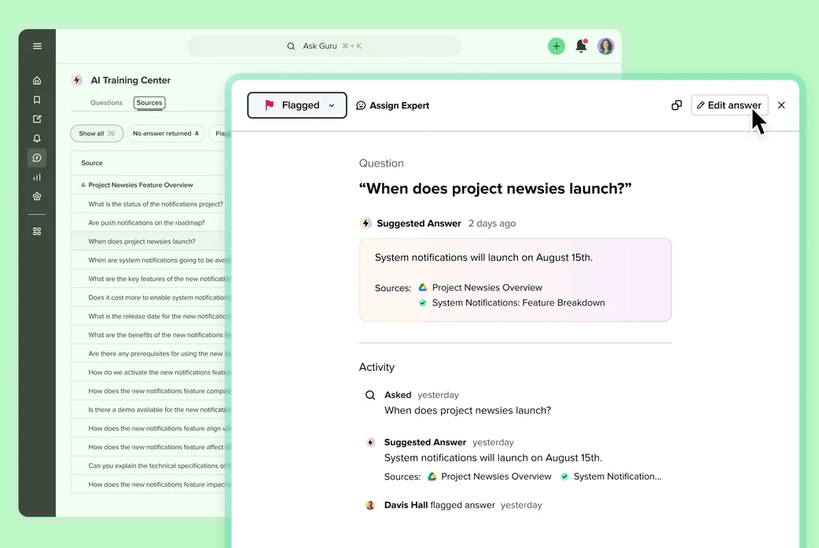Open the user profile avatar

(606, 46)
